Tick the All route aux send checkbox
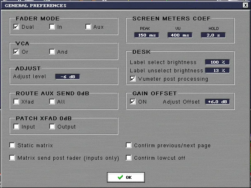The width and height of the screenshot is (251, 188). tap(52, 101)
